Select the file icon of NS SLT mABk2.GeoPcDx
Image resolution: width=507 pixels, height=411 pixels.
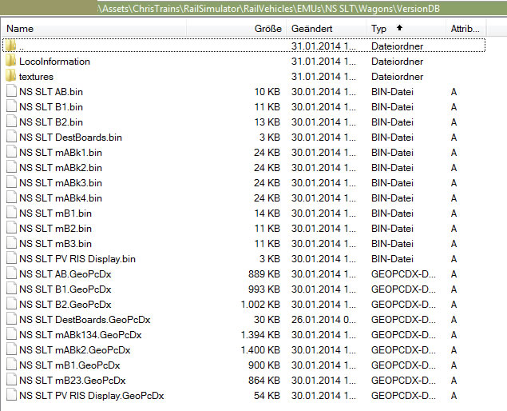click(x=11, y=349)
